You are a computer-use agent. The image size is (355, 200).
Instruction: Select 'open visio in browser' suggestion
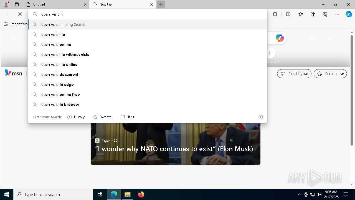tap(148, 104)
